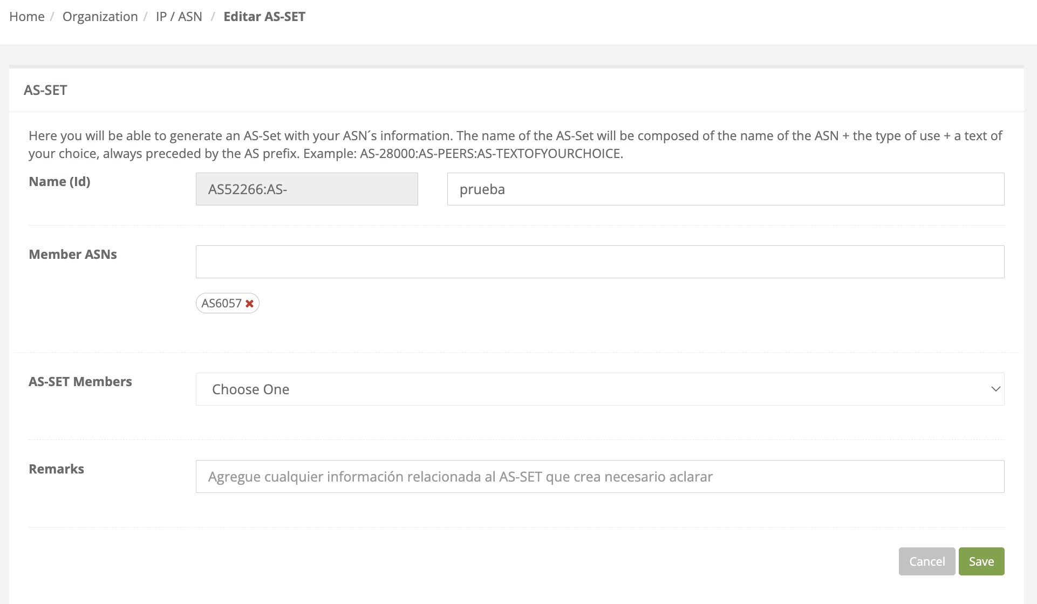
Task: Focus the Remarks text field
Action: click(599, 477)
